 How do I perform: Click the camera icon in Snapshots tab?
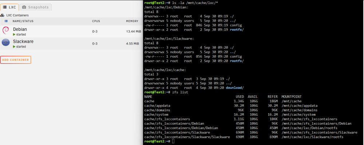24,7
